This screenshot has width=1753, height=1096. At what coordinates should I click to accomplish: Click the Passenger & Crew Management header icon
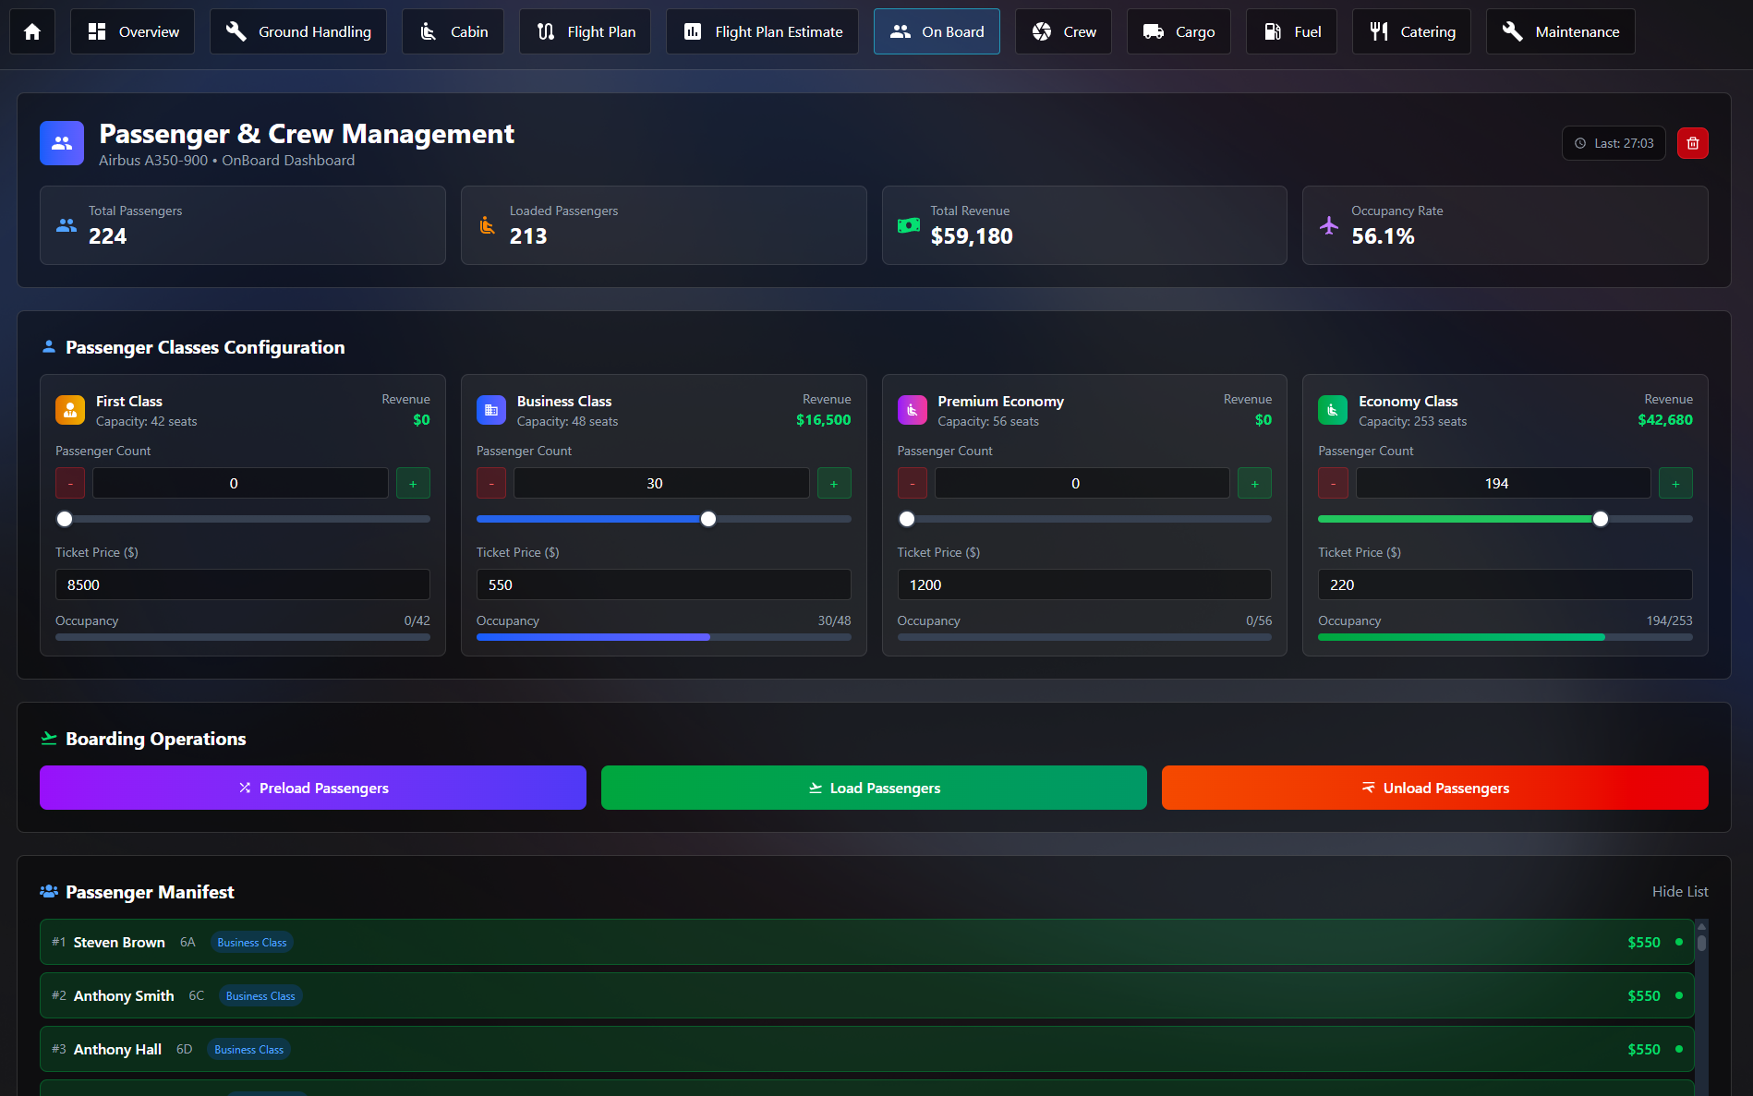click(62, 143)
